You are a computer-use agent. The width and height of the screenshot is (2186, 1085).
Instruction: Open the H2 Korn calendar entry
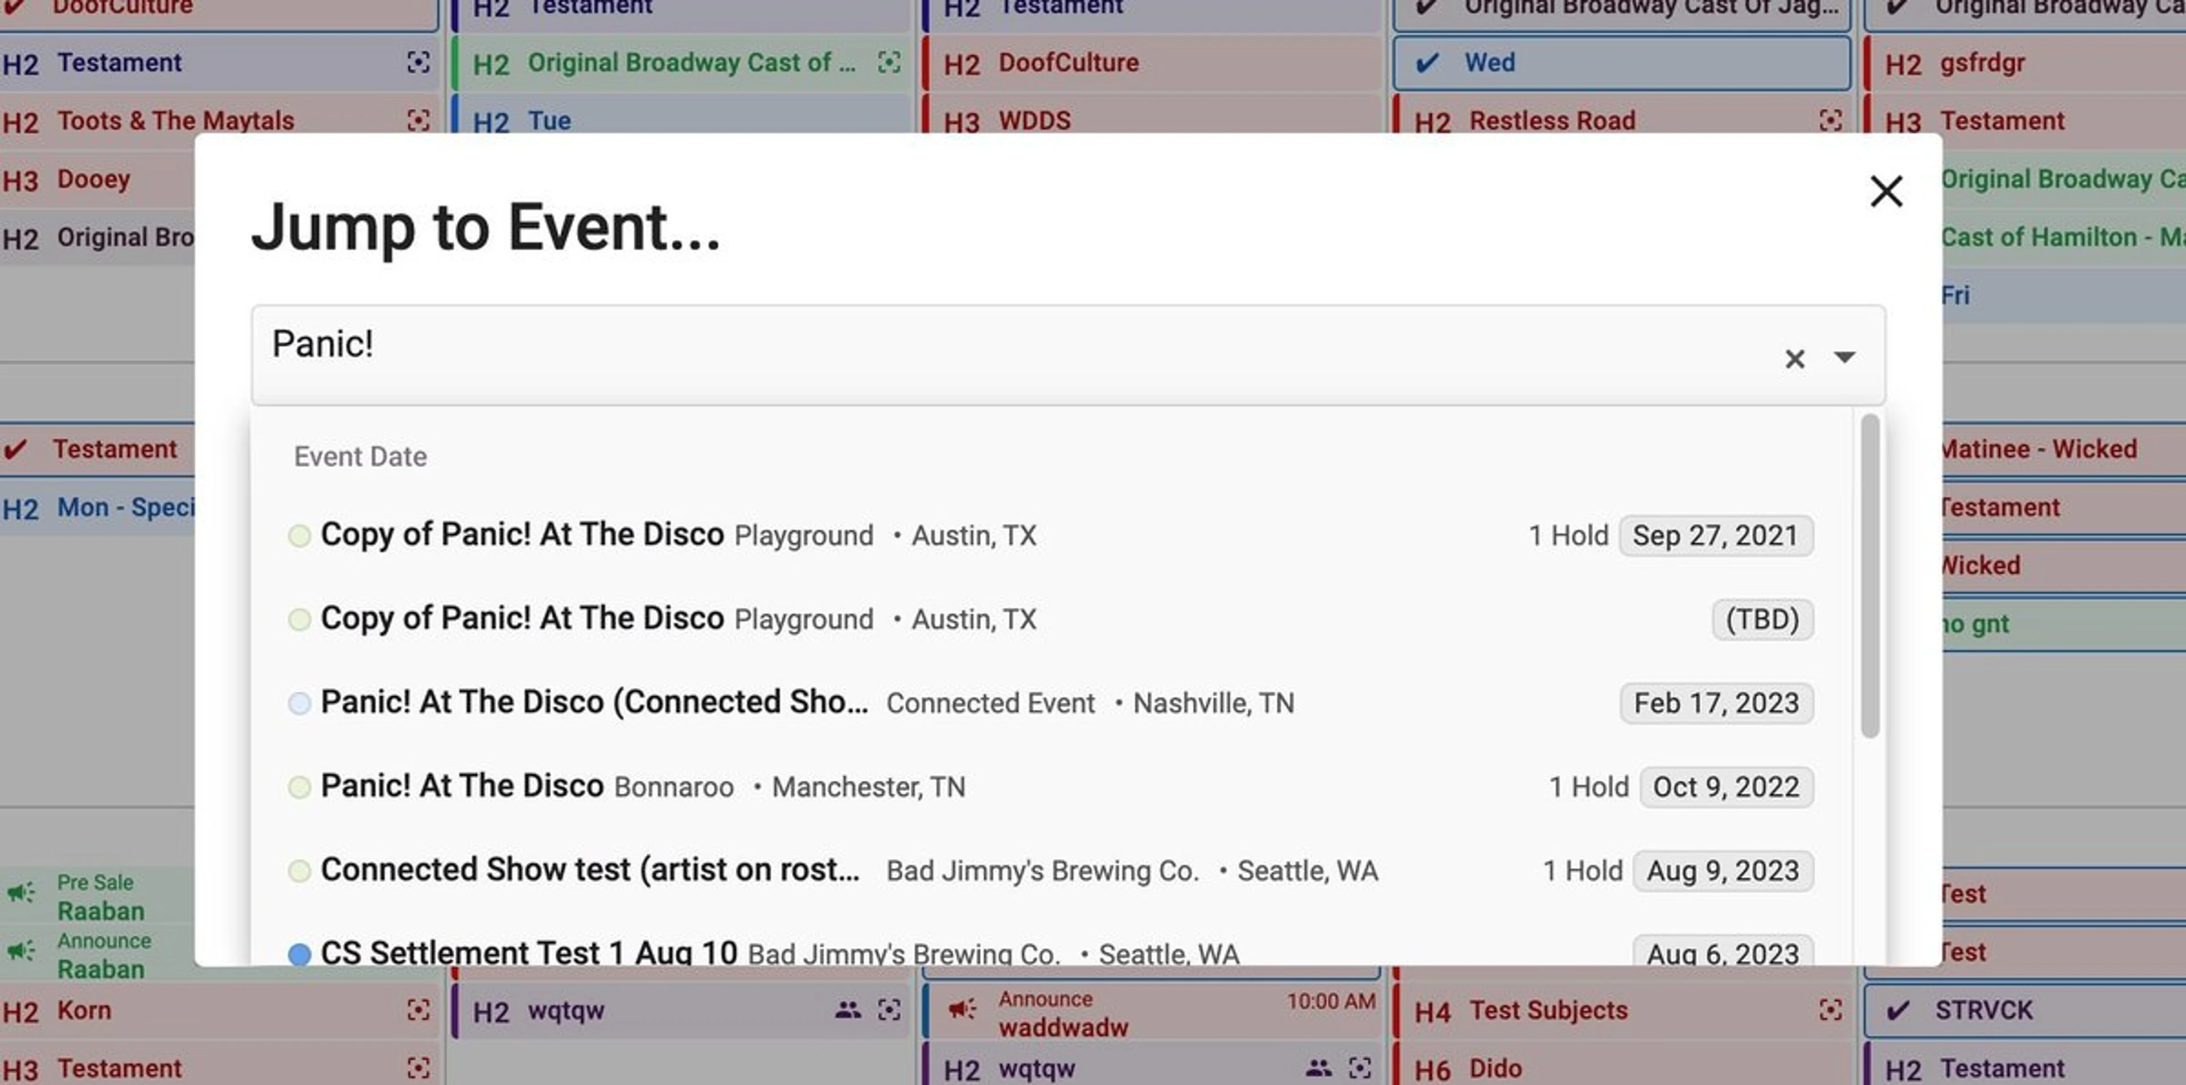tap(219, 1009)
